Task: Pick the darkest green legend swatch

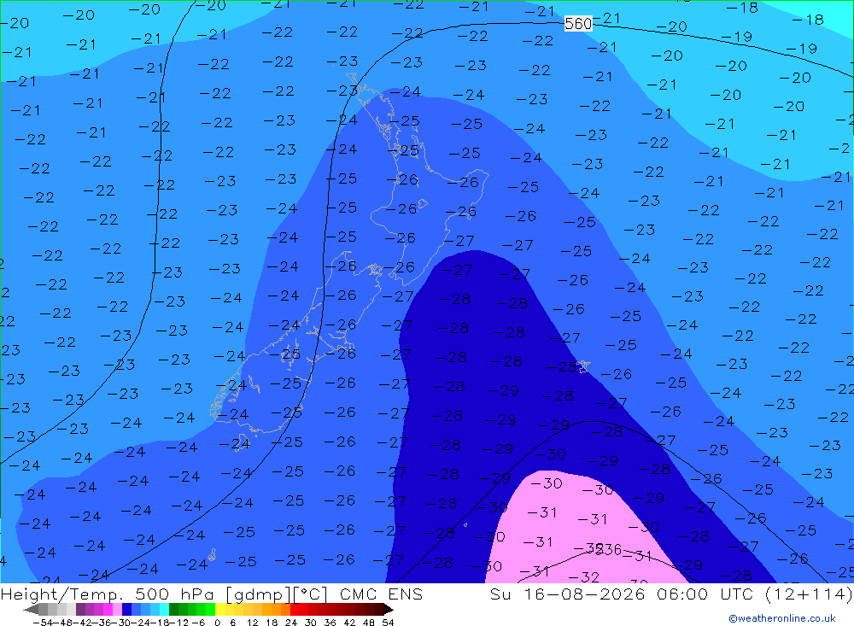Action: (173, 609)
